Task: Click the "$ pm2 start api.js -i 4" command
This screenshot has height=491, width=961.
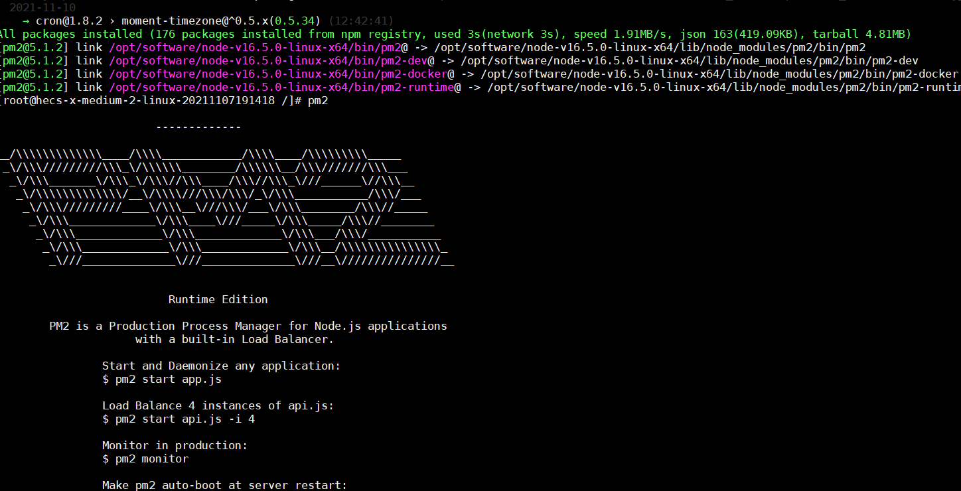Action: tap(179, 419)
